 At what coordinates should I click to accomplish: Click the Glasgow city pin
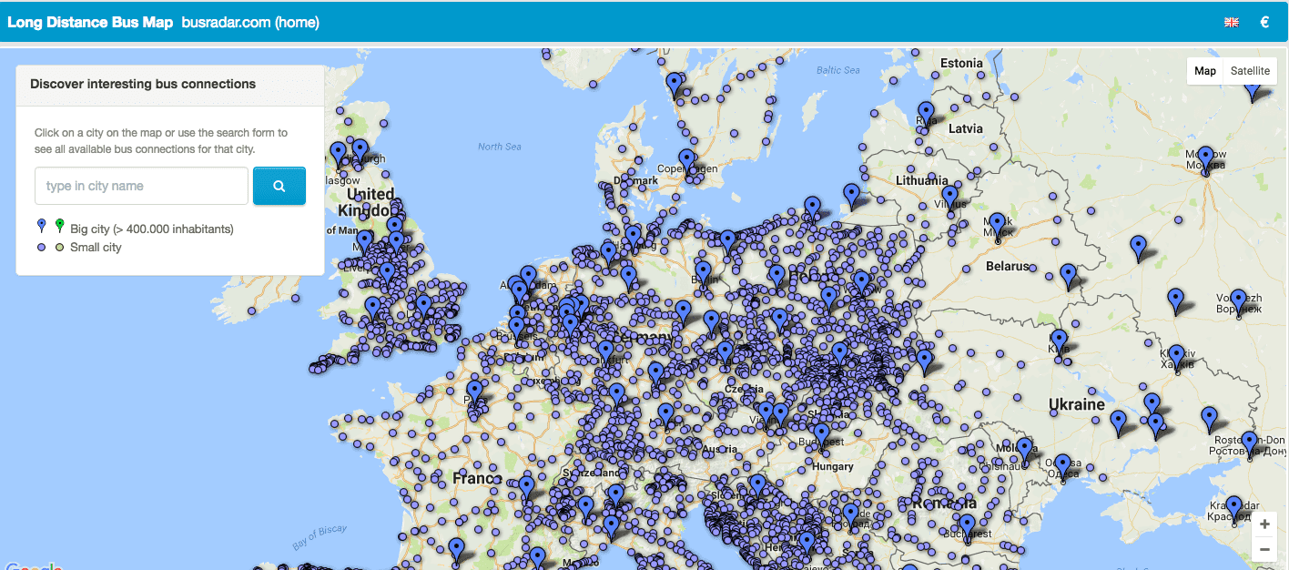click(x=339, y=155)
